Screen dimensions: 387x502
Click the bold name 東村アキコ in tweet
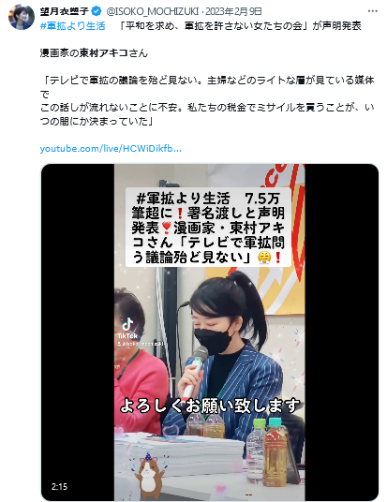[104, 52]
